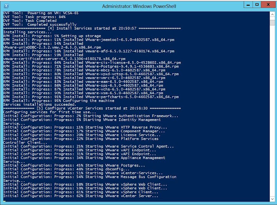277x205 pixels.
Task: Click the 'Starting VMware HTTP Reverse Proxy' line
Action: coord(85,128)
